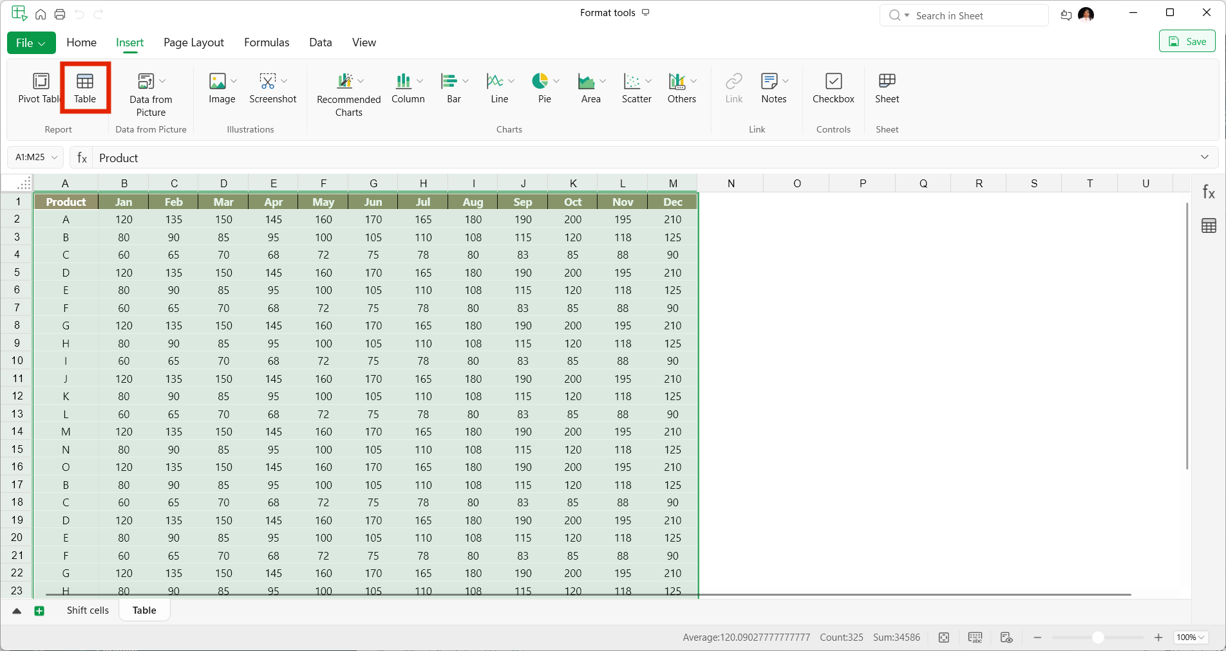The width and height of the screenshot is (1226, 651).
Task: Open the zoom level 100% dropdown
Action: tap(1191, 637)
